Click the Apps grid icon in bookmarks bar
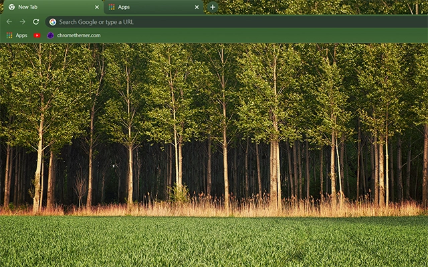This screenshot has width=428, height=267. 9,35
